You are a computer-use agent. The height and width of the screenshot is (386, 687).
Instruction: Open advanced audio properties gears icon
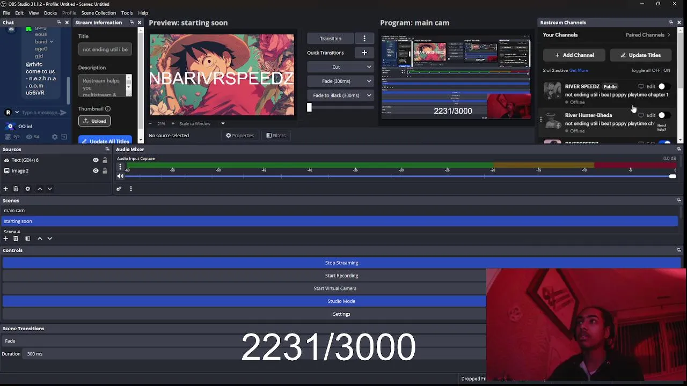119,189
